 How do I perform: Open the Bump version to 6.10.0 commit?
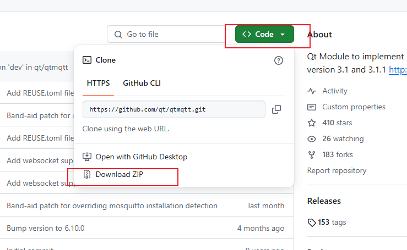(x=46, y=228)
